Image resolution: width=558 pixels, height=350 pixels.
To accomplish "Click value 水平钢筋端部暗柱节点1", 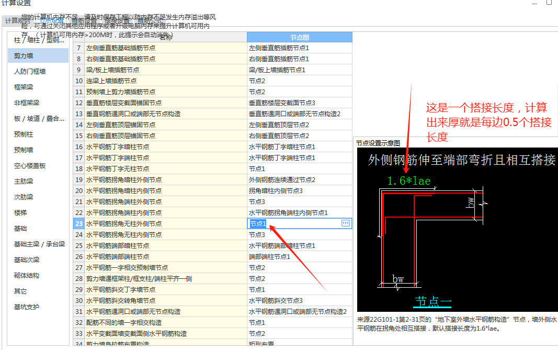I will pyautogui.click(x=300, y=246).
